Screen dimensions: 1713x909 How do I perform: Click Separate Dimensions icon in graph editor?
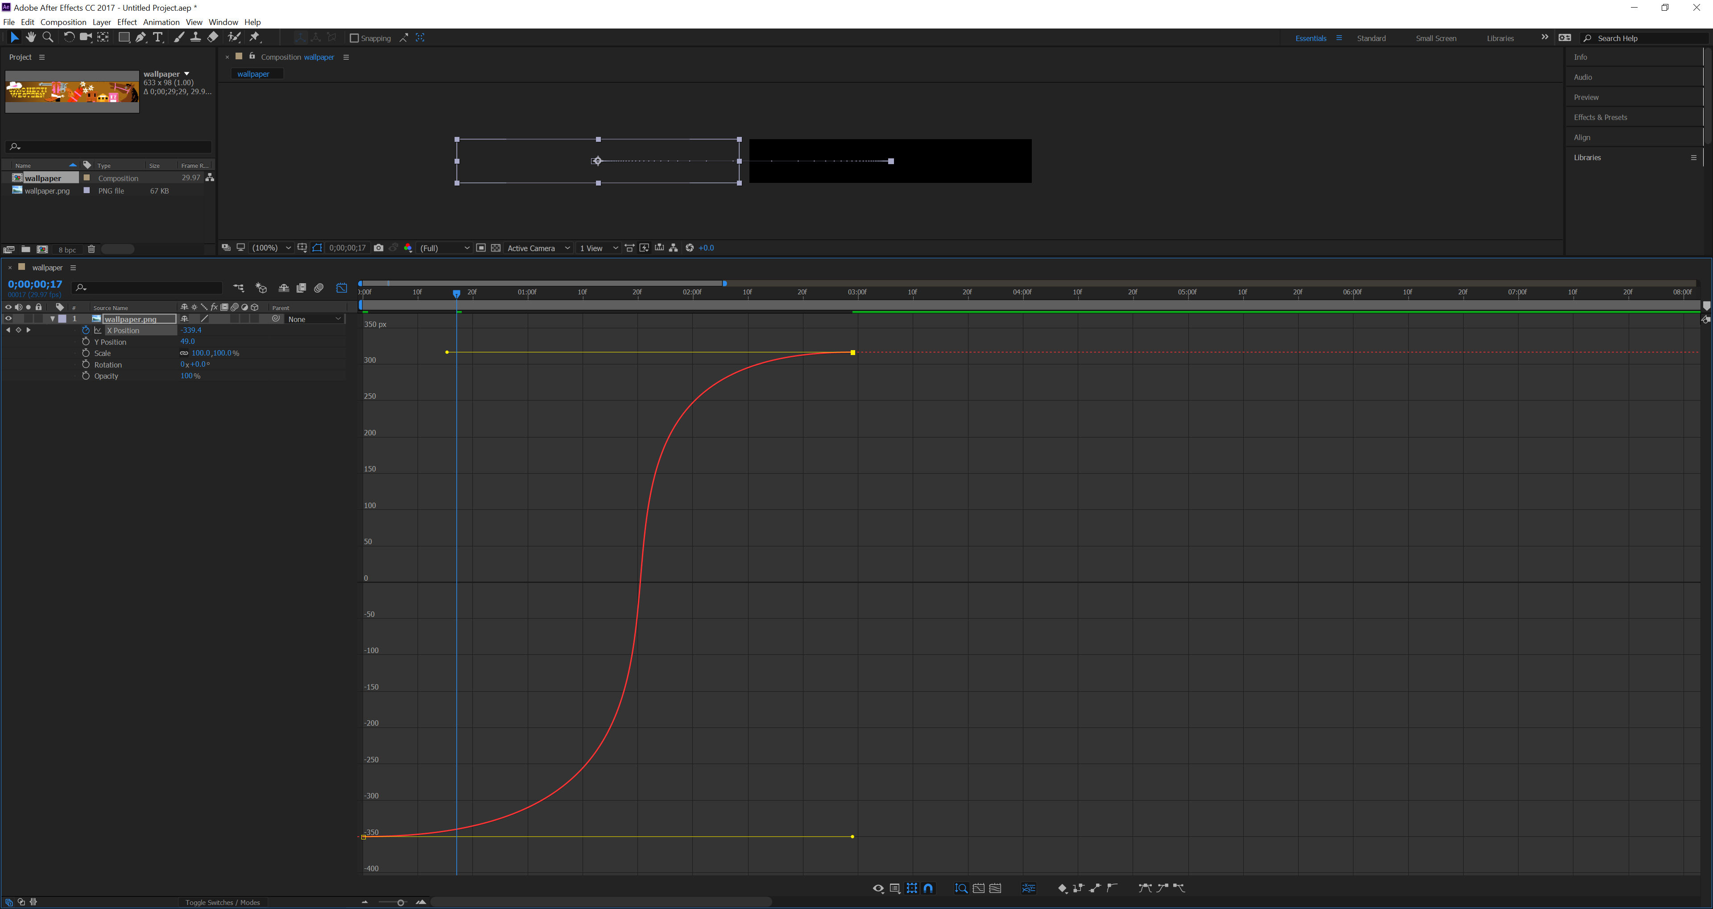[x=1029, y=888]
